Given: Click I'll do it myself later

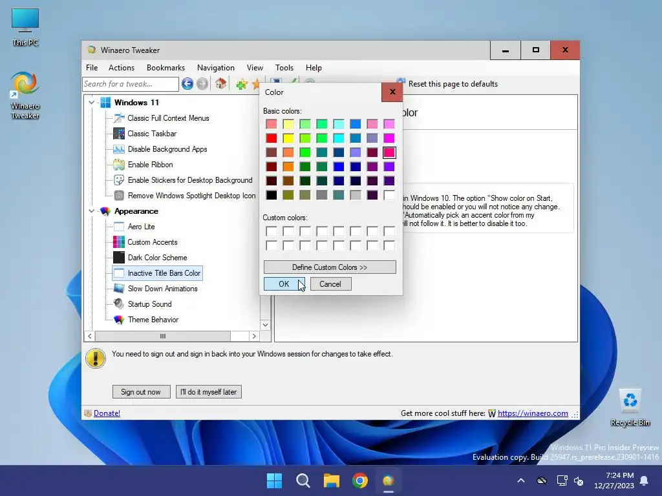Looking at the screenshot, I should (209, 392).
